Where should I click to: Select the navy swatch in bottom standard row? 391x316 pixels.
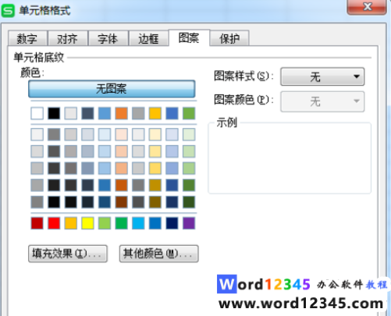tap(172, 223)
